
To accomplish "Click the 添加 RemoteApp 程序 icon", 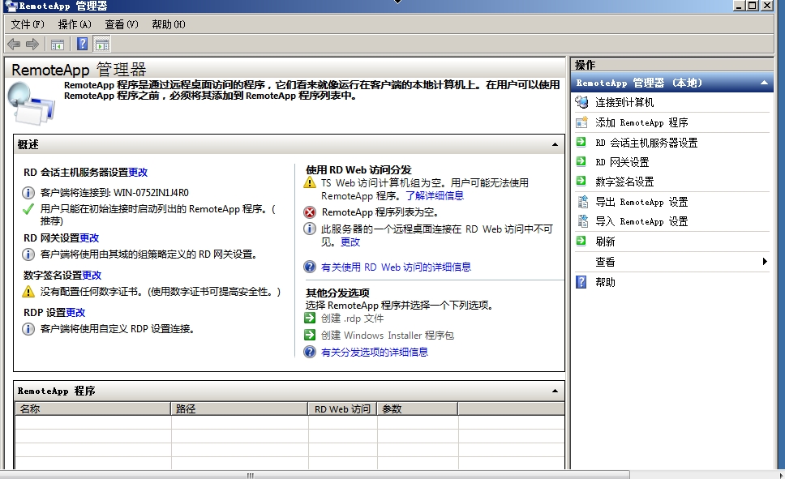I will coord(581,122).
